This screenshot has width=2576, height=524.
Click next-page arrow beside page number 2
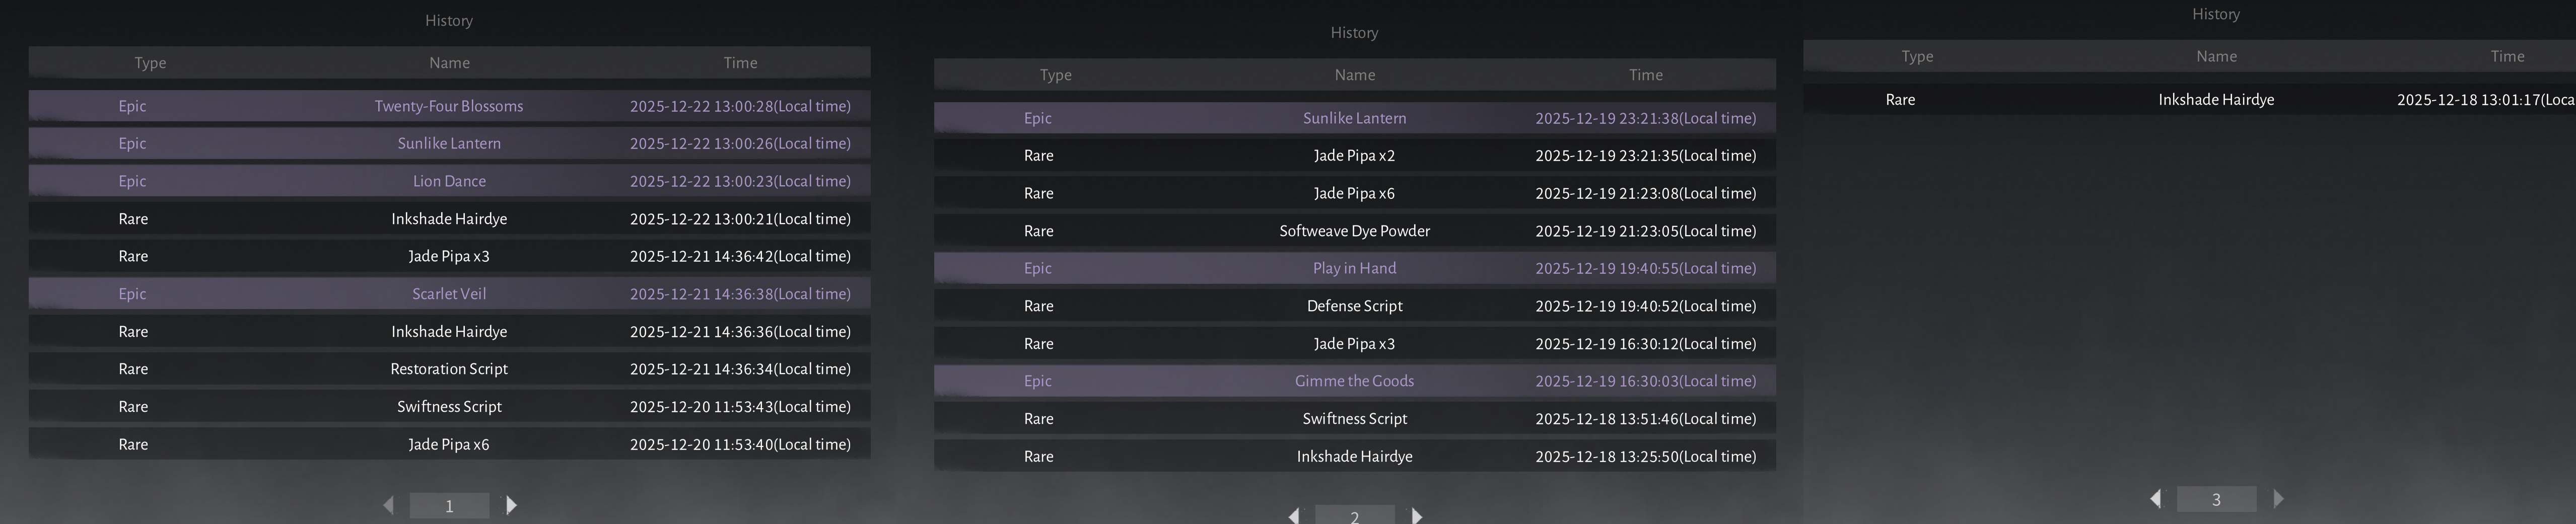click(x=1417, y=516)
